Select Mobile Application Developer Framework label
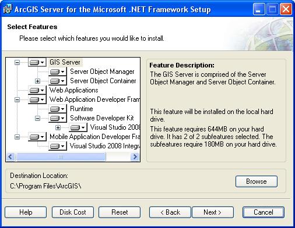This screenshot has height=228, width=295. coord(94,137)
